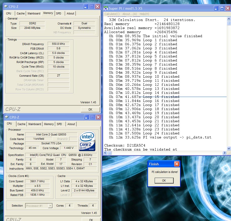Screen dimensions: 231x221
Task: Select SPD tab in bottom CPU-Z window
Action: click(59, 124)
